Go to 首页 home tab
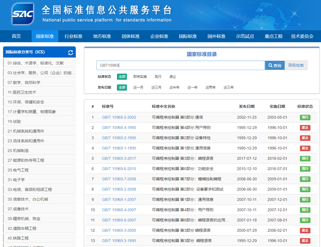The image size is (321, 247). click(x=16, y=36)
